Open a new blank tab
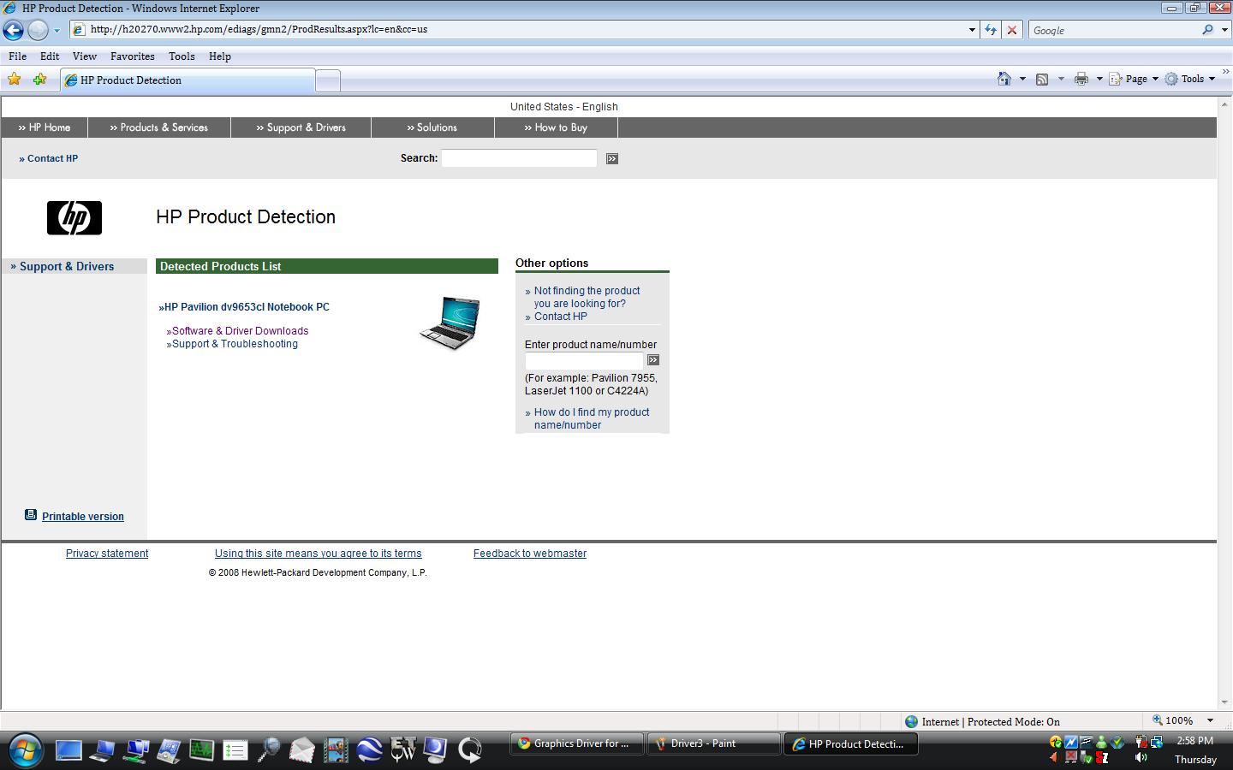Viewport: 1233px width, 770px height. [328, 81]
